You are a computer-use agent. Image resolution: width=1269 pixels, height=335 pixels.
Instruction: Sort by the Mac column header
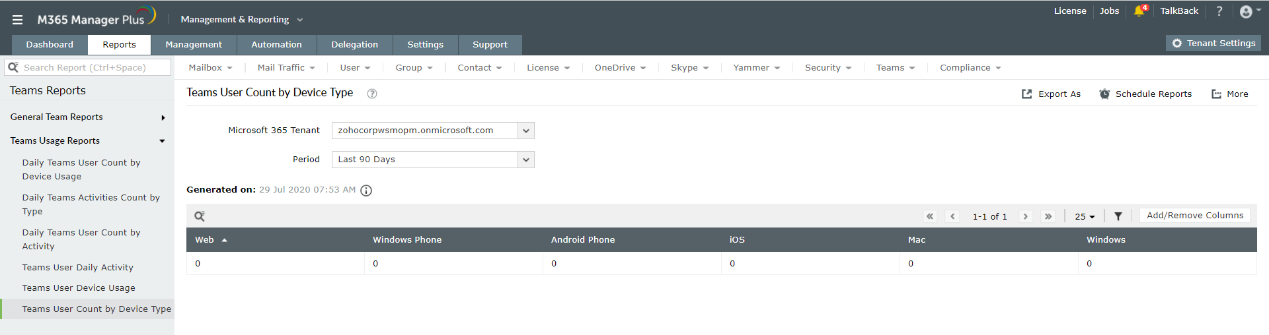point(917,240)
